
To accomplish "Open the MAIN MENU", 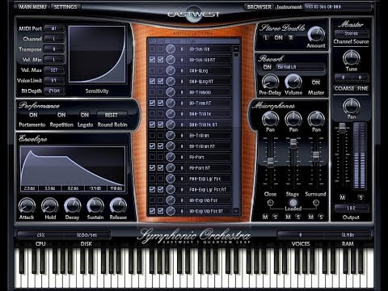I will (32, 7).
